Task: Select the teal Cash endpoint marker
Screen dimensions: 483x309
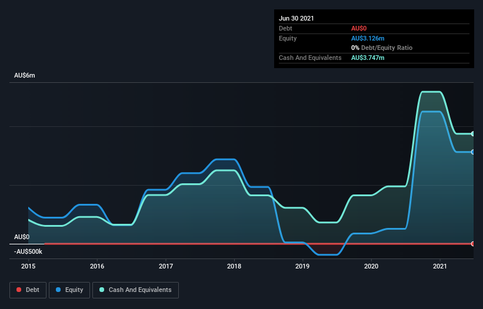Action: coord(473,134)
